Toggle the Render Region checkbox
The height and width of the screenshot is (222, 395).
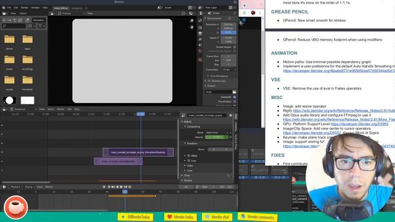(x=235, y=47)
